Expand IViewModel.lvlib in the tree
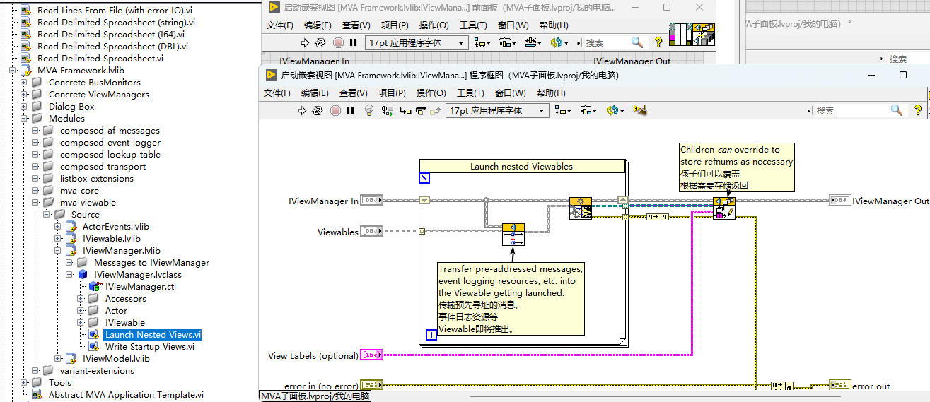The height and width of the screenshot is (402, 930). (58, 358)
